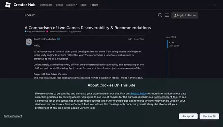Click the Roblox Creator Hub logo icon
This screenshot has width=223, height=127.
8,5
